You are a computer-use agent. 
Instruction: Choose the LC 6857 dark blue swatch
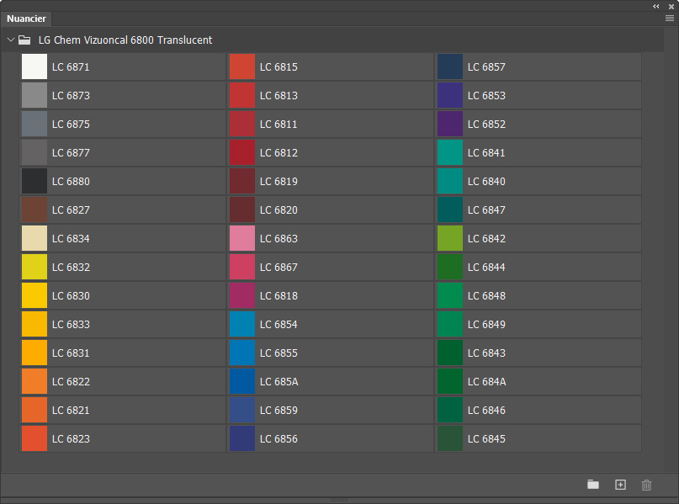pyautogui.click(x=450, y=66)
